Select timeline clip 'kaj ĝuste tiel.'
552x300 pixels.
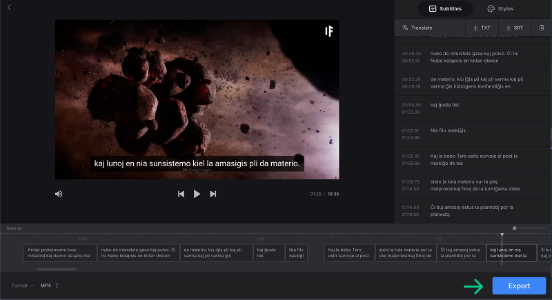click(x=269, y=253)
